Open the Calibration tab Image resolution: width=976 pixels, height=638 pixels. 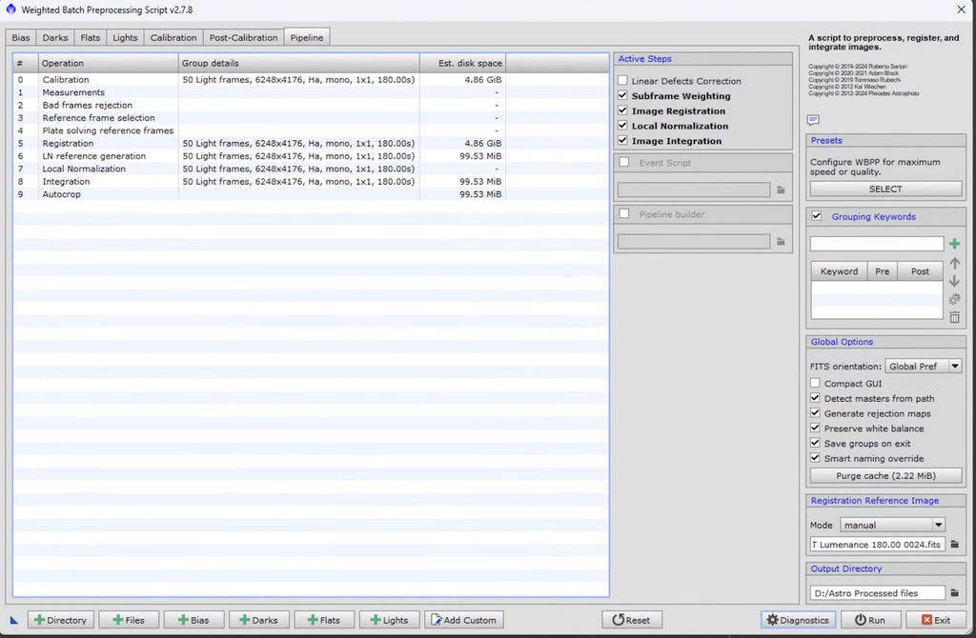(x=173, y=37)
